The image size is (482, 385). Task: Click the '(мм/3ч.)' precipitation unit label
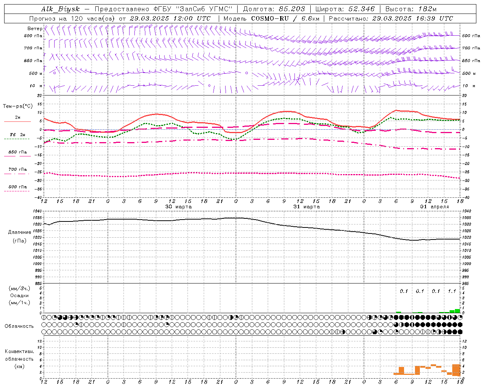(20, 288)
